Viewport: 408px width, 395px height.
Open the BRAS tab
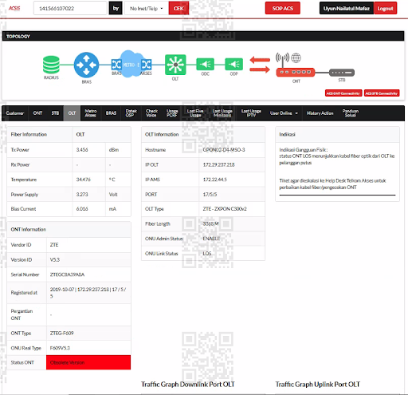tap(111, 113)
